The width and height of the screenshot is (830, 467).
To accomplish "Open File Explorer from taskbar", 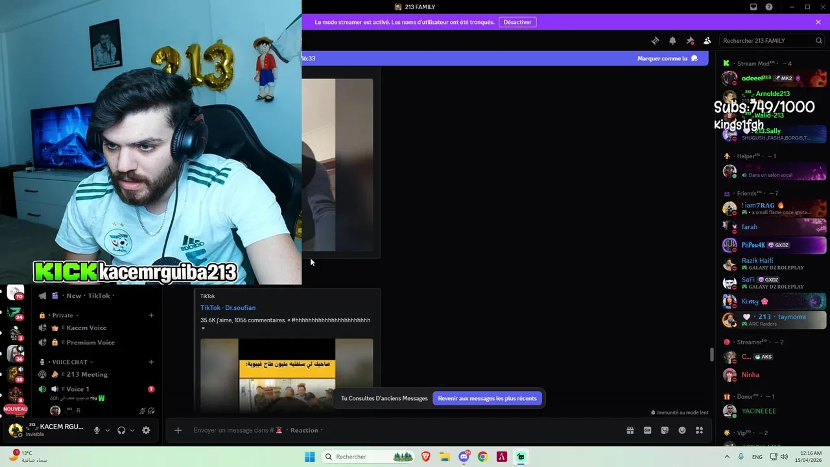I will [x=445, y=457].
